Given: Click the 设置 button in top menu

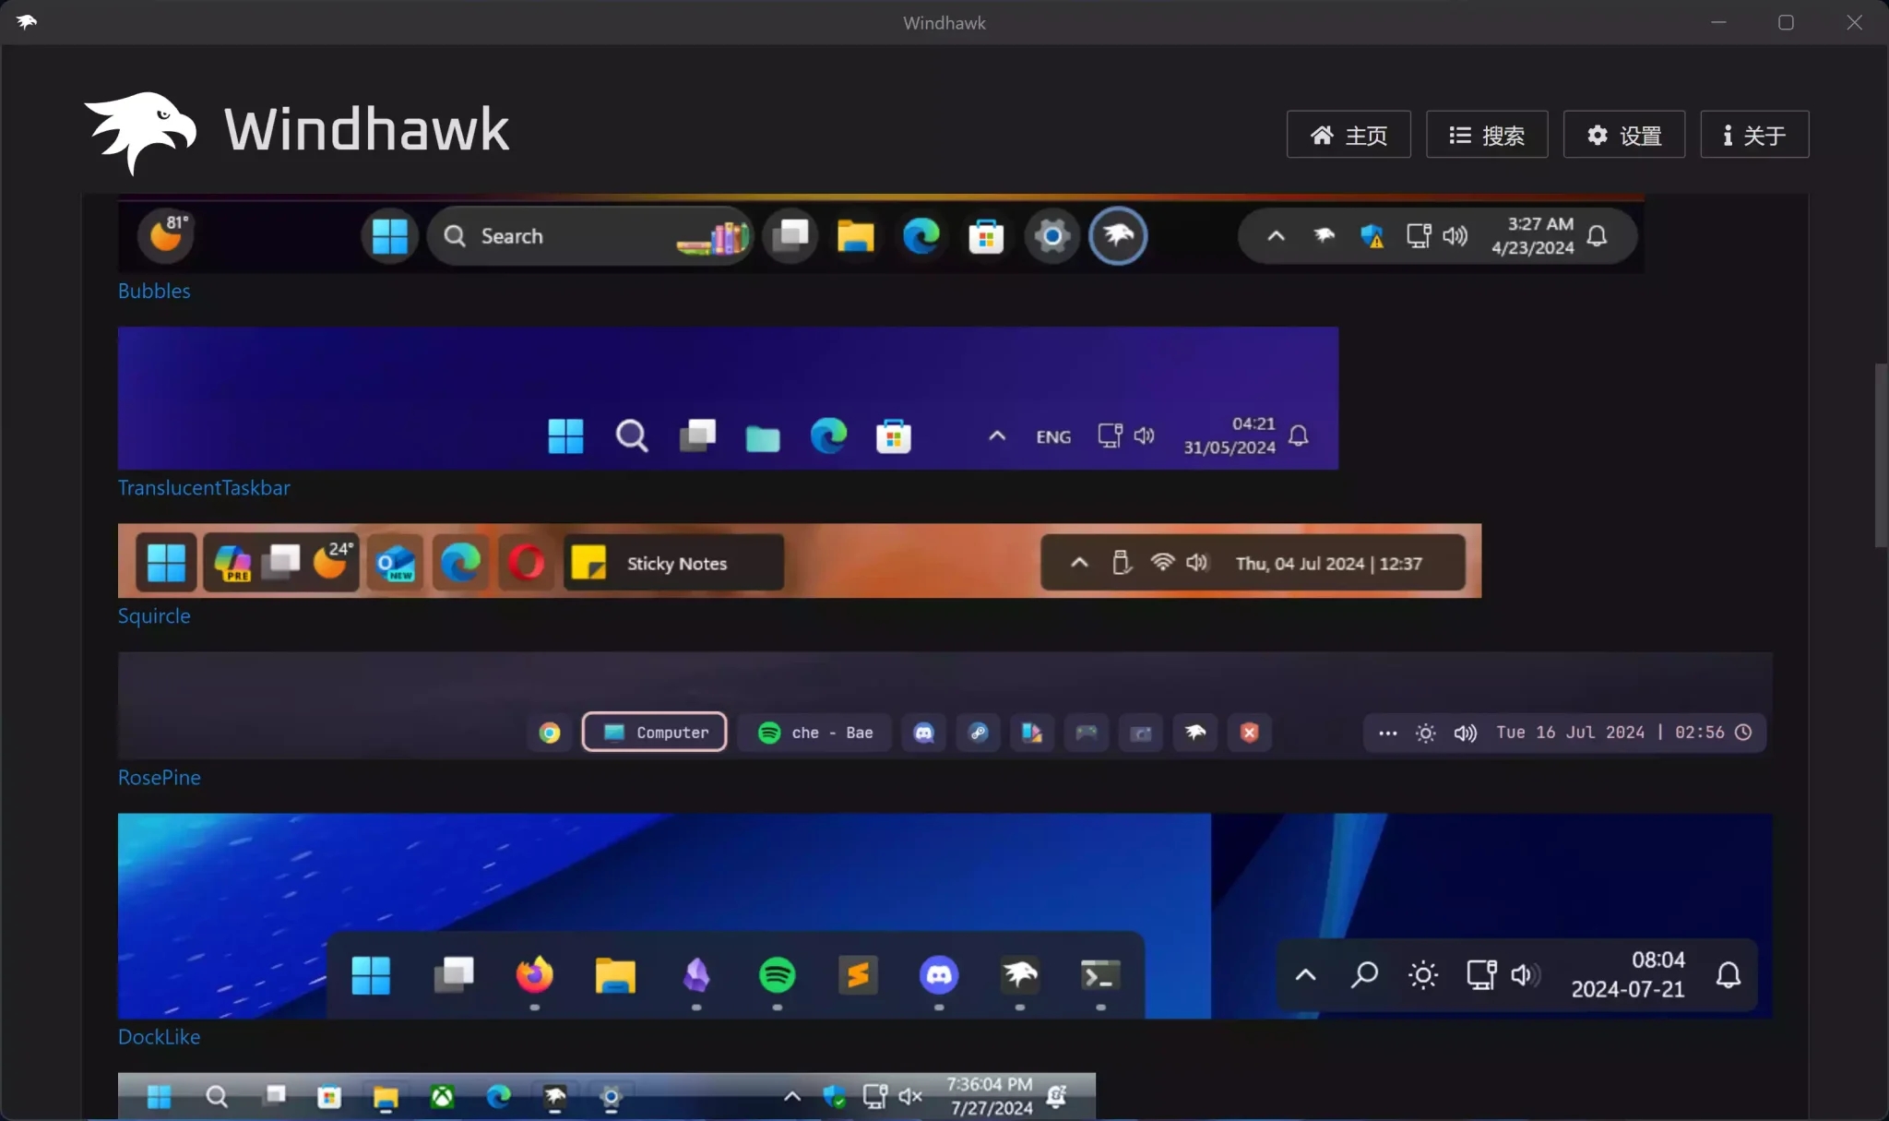Looking at the screenshot, I should click(1623, 134).
